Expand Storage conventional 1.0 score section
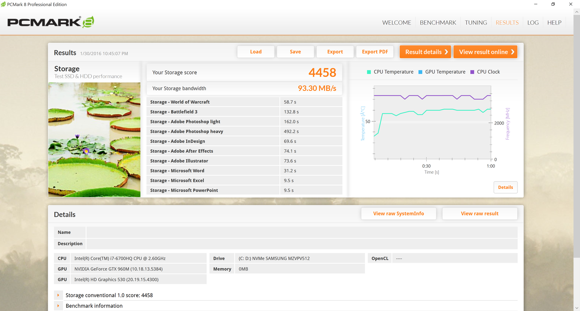 coord(58,295)
